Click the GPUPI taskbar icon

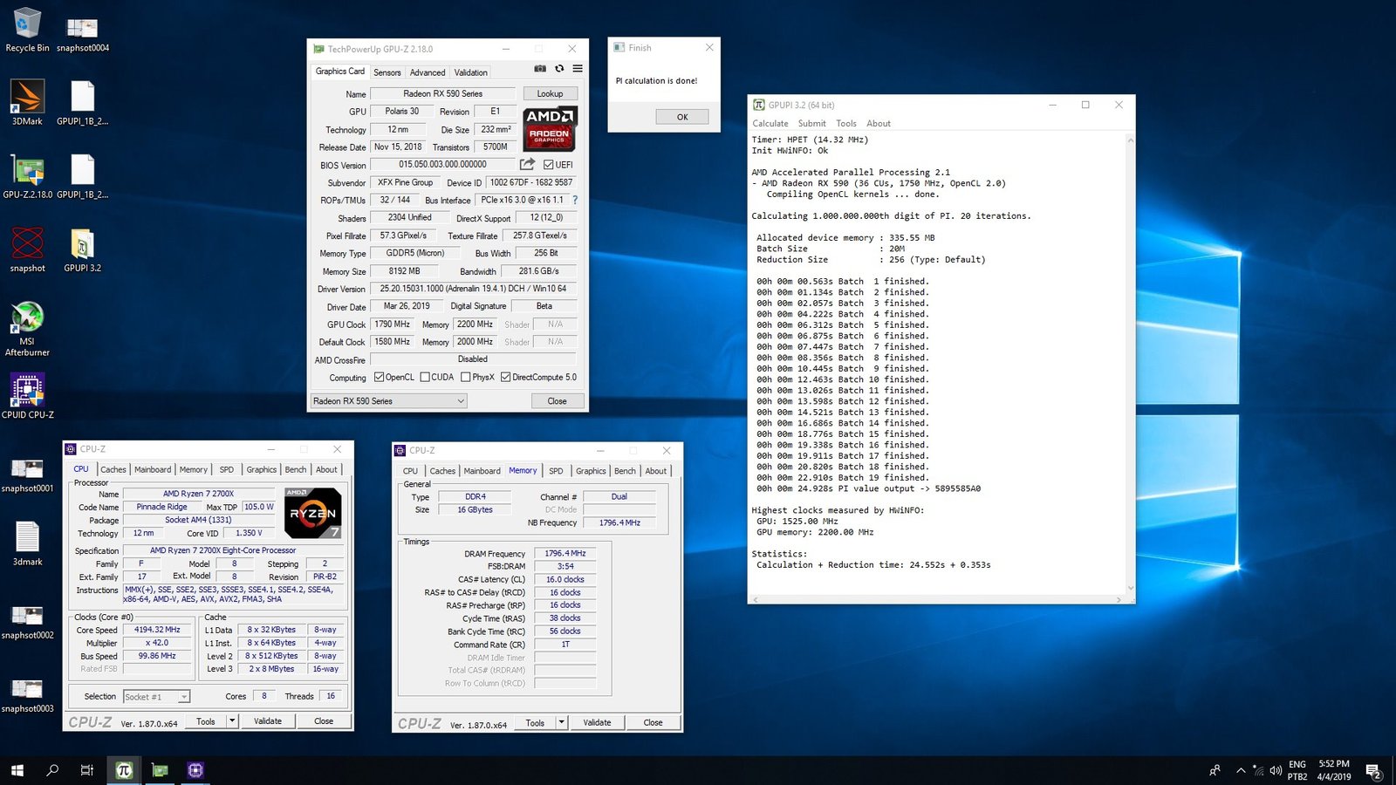[x=123, y=770]
